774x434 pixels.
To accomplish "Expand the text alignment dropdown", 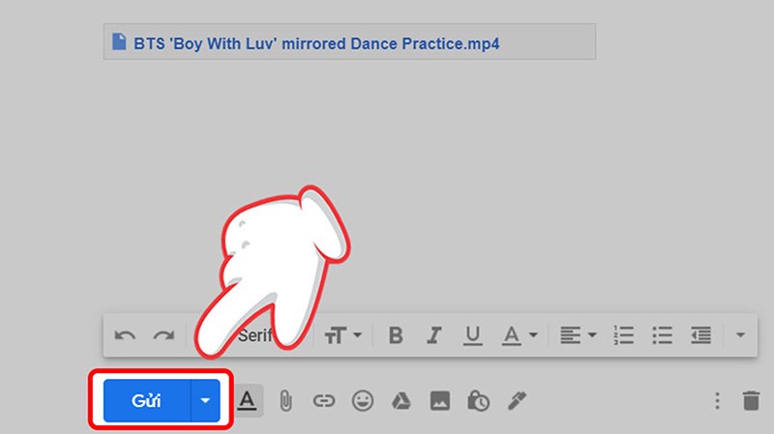I will [577, 335].
